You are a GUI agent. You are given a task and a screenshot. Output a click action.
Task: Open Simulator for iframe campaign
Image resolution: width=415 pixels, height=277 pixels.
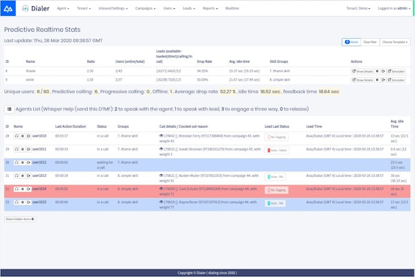click(x=396, y=71)
